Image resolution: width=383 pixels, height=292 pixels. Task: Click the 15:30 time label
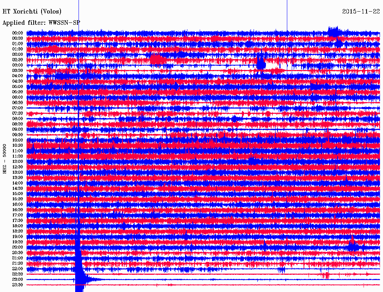pyautogui.click(x=17, y=199)
